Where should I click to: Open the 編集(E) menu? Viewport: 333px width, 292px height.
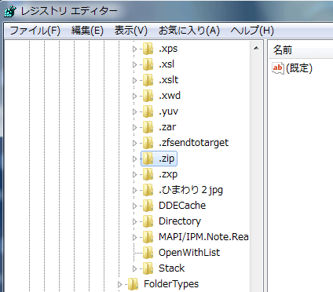[87, 31]
